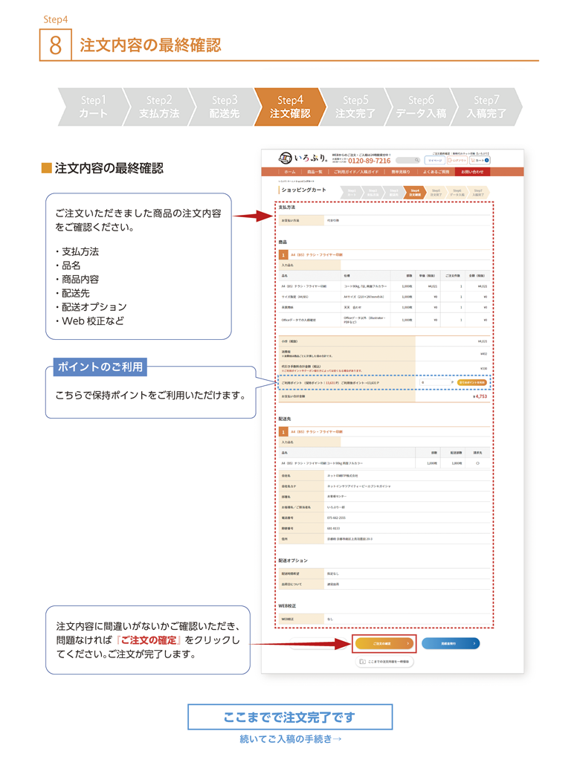Click the blue button beside ご注文の確定

click(x=451, y=643)
